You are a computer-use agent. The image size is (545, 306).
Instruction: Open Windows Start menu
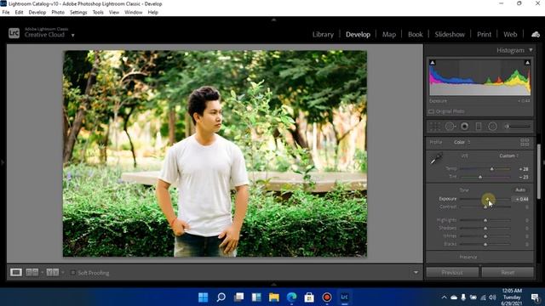click(x=204, y=297)
